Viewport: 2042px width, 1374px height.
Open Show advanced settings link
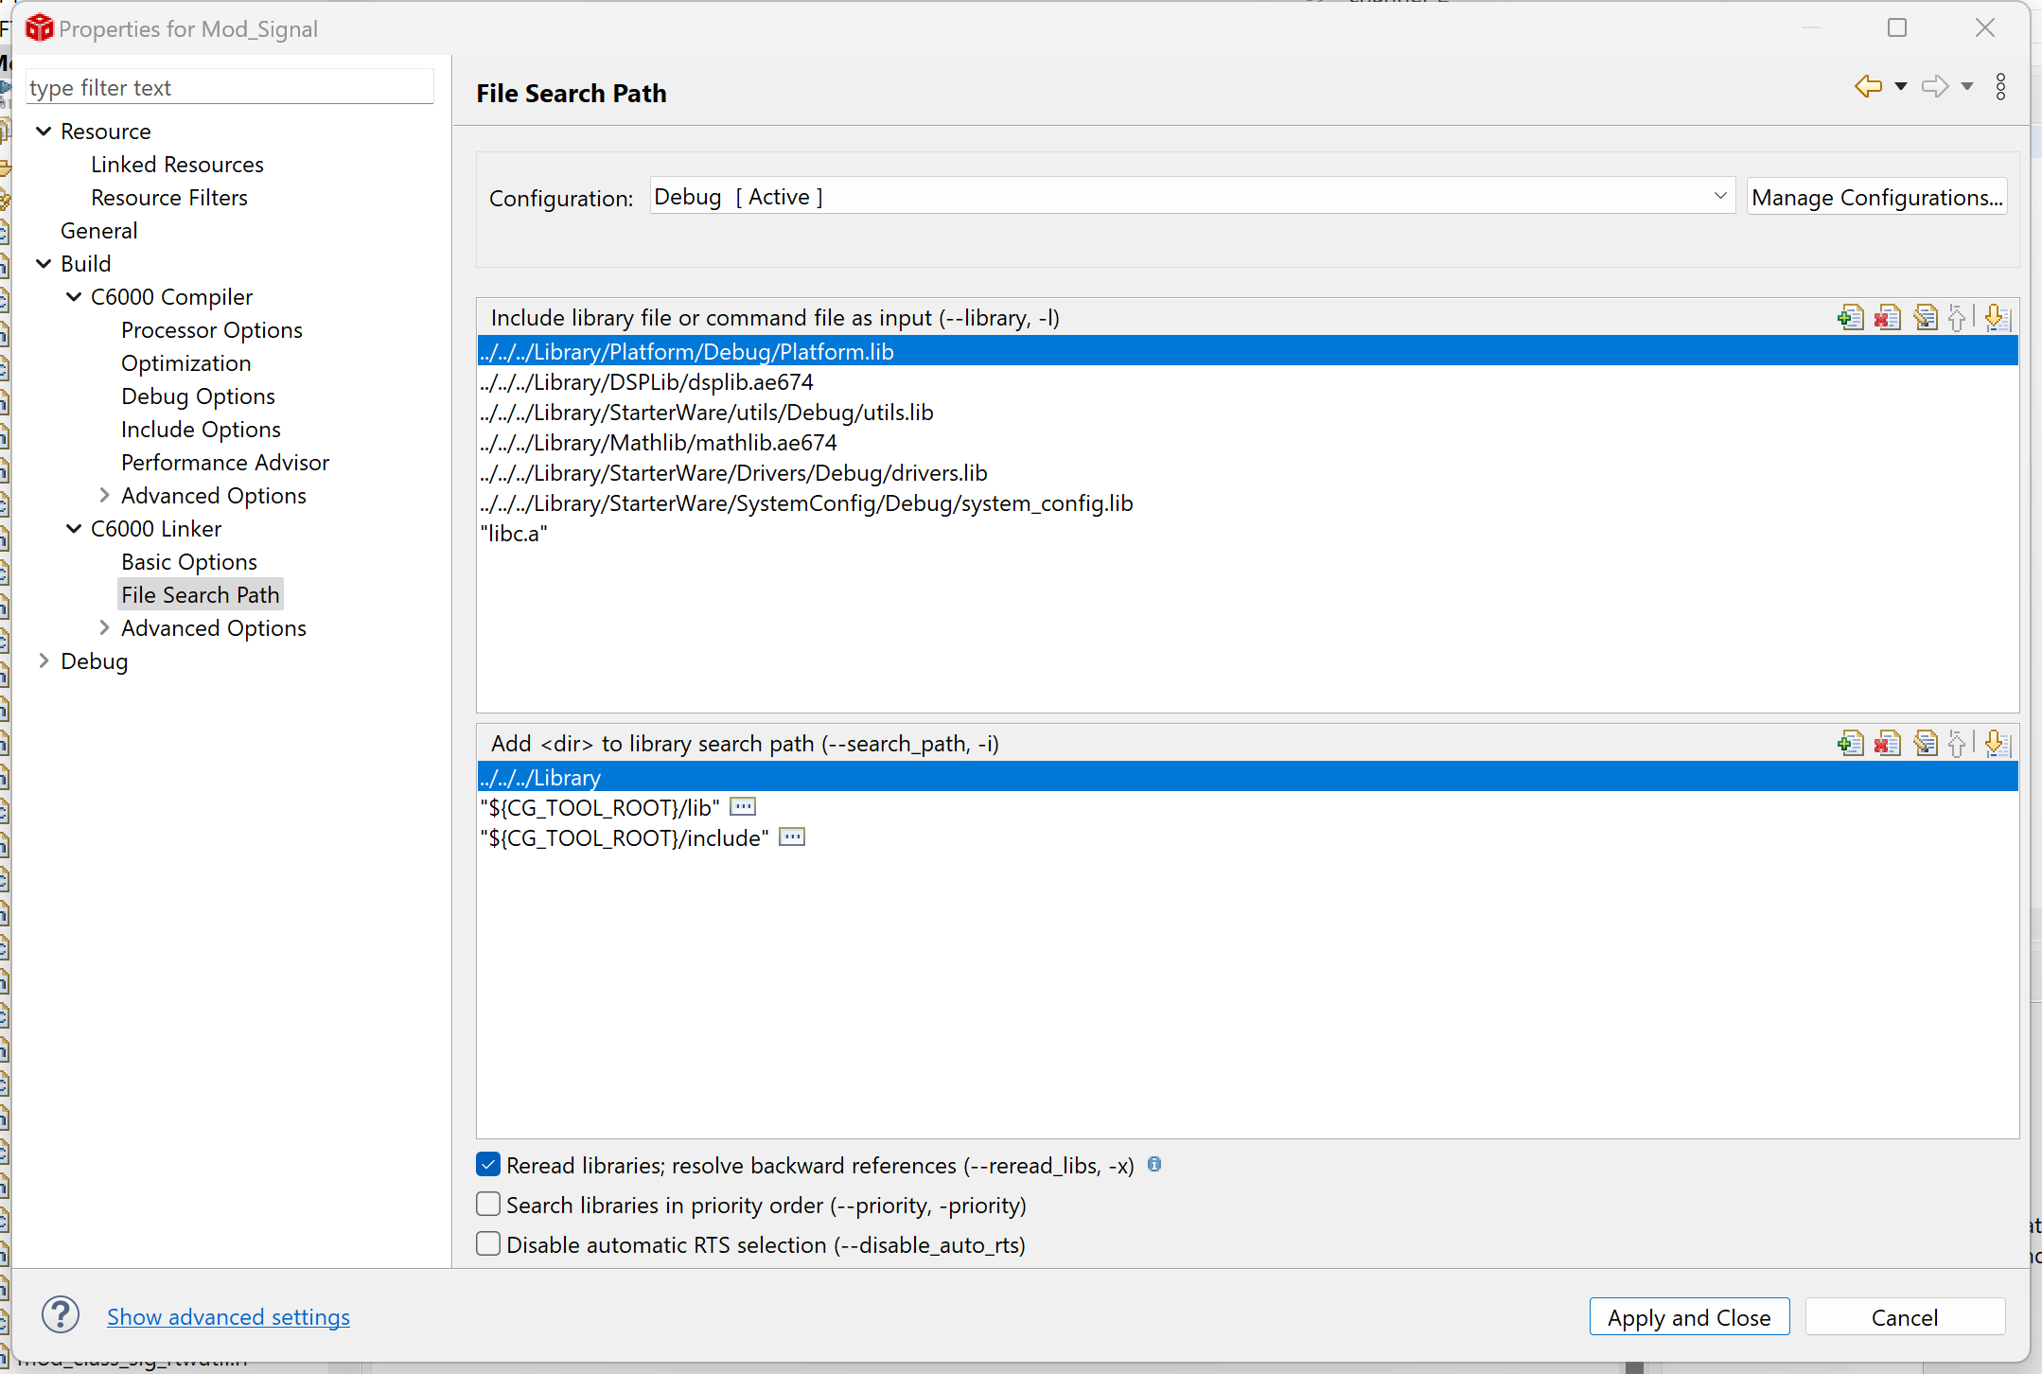(x=228, y=1317)
